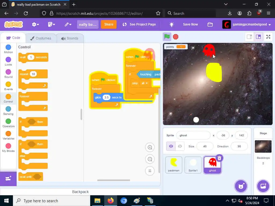Open the Control block category

[x=8, y=98]
